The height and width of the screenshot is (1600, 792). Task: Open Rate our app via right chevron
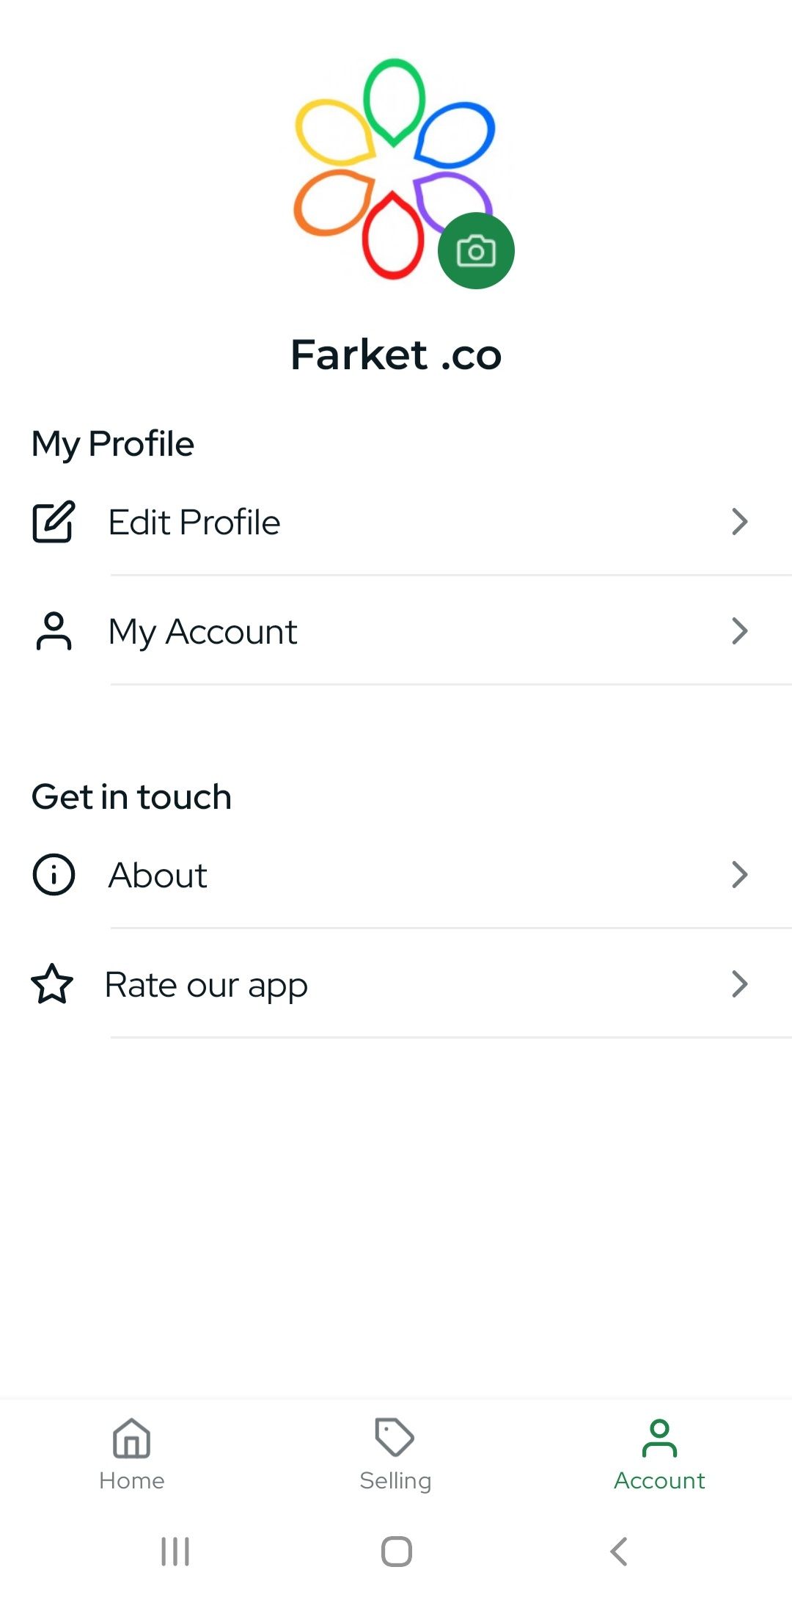pos(740,984)
